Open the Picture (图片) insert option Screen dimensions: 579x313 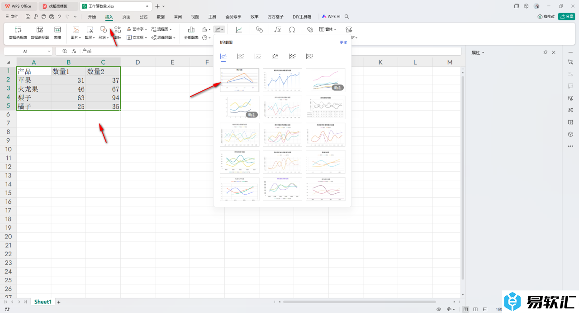tap(76, 33)
